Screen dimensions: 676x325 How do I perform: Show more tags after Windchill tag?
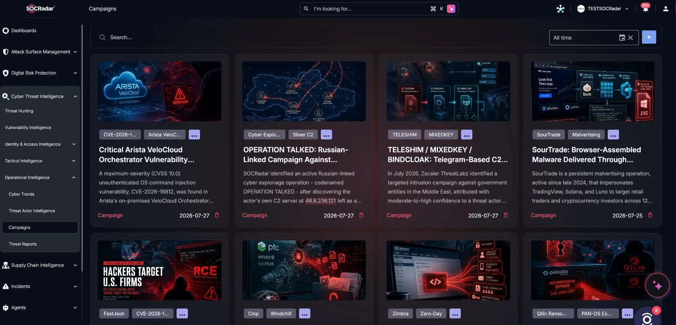coord(305,313)
